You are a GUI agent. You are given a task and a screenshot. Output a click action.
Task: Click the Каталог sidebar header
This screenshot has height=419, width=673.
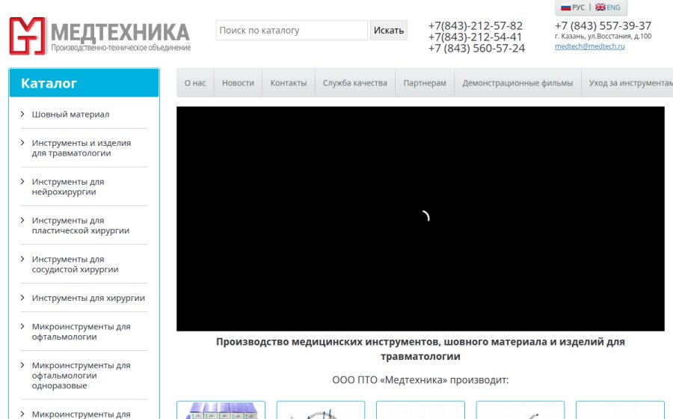point(84,83)
